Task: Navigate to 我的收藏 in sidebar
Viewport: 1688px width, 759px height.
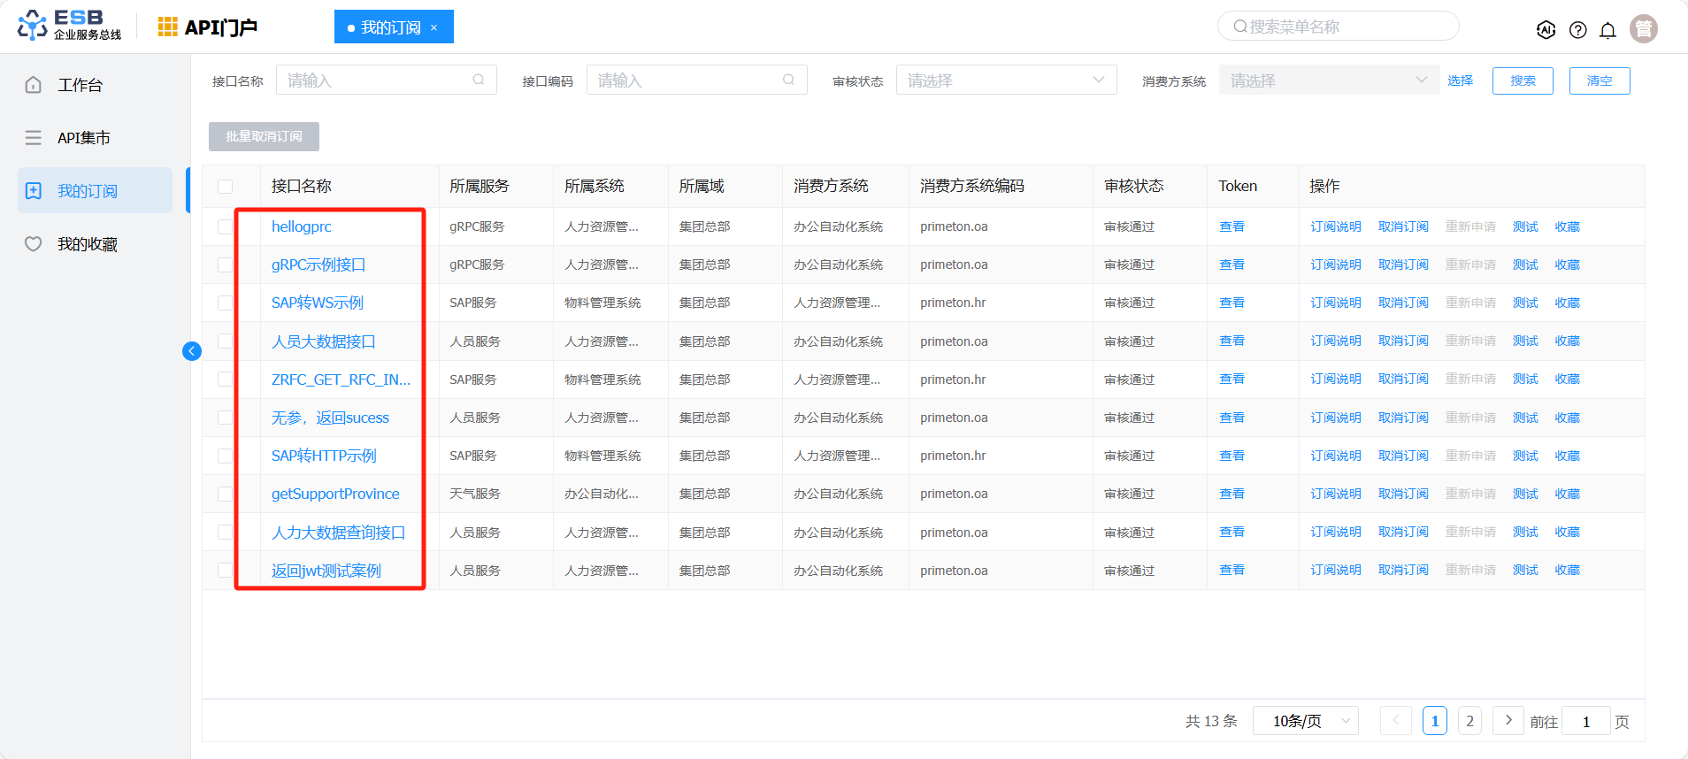Action: (x=87, y=244)
